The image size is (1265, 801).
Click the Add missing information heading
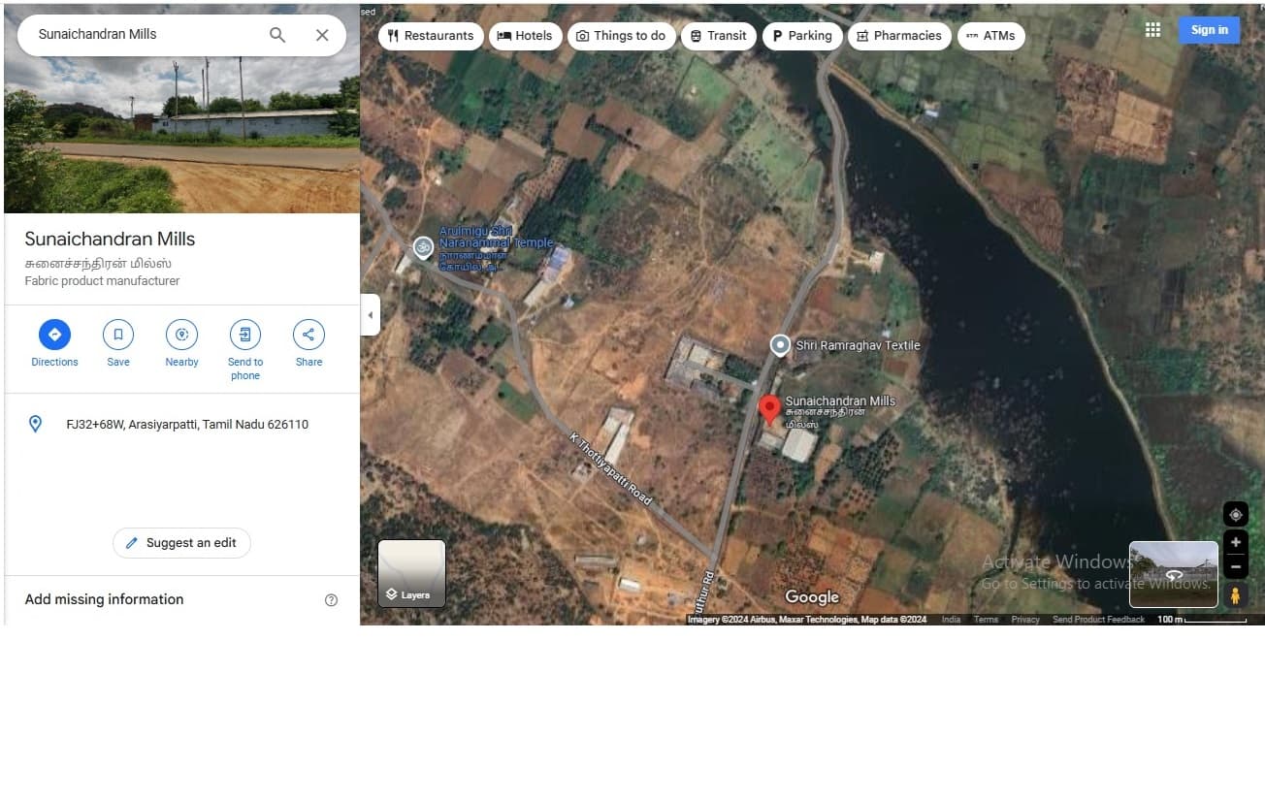click(104, 599)
